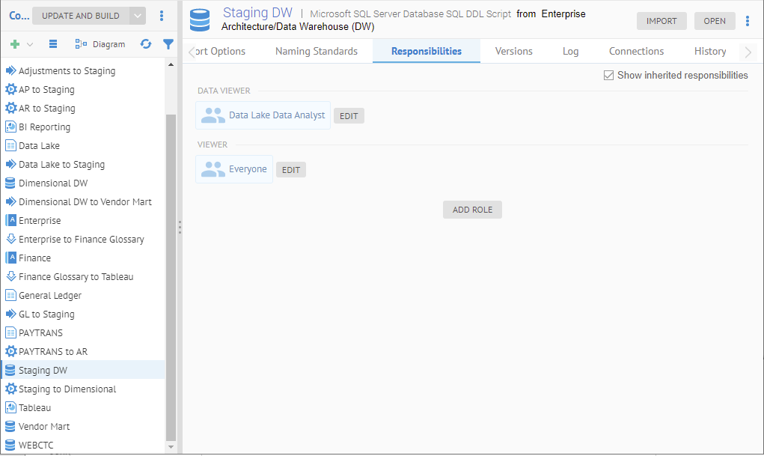This screenshot has width=764, height=456.
Task: Click the left panel vertical scrollbar
Action: click(x=171, y=277)
